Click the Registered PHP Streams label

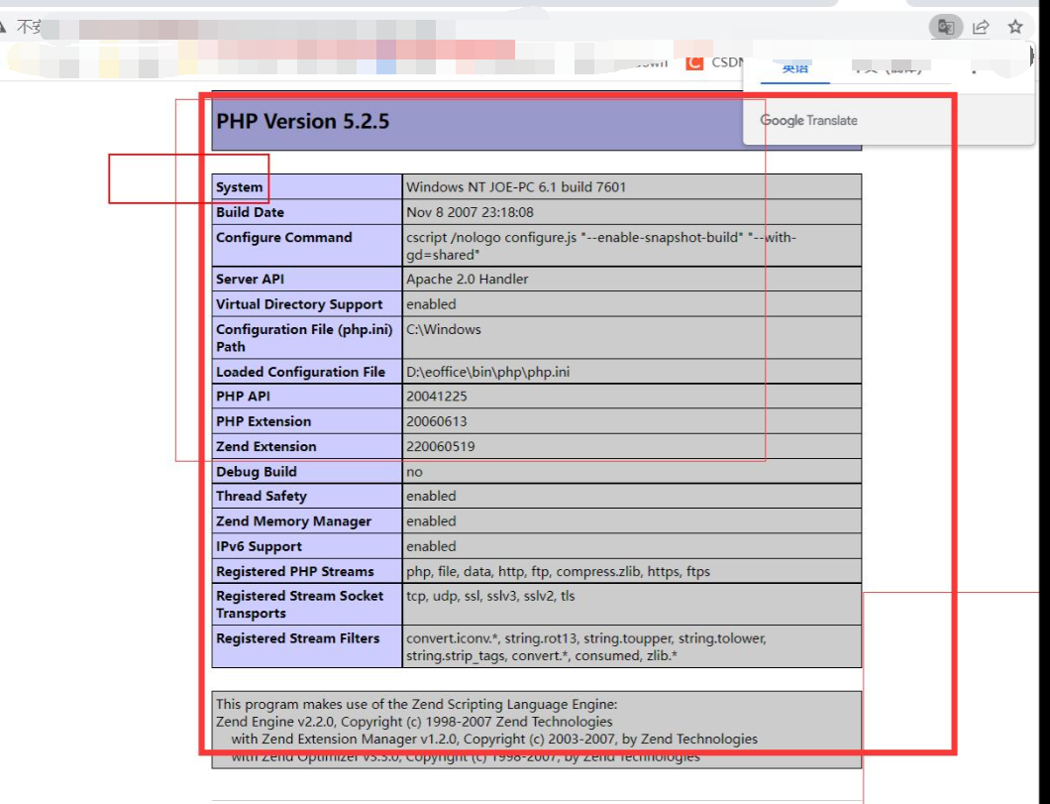(295, 572)
